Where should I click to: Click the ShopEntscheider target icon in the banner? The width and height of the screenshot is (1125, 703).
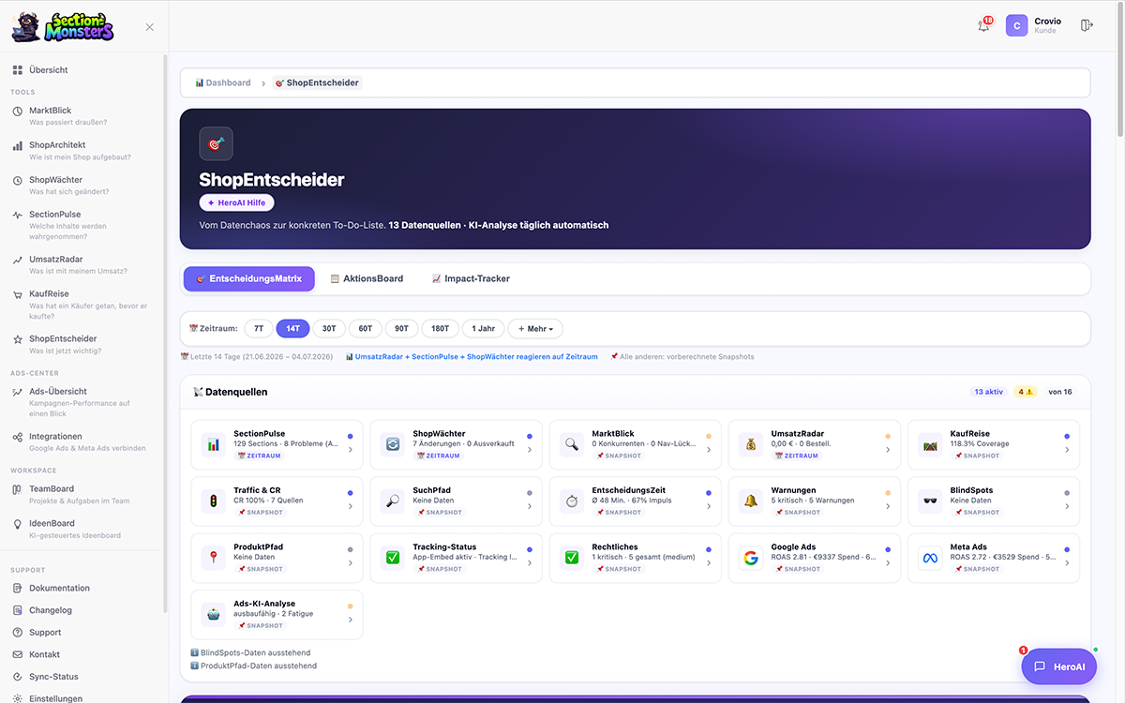coord(217,143)
